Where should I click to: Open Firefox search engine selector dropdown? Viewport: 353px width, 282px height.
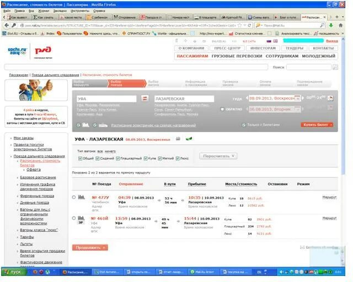tap(259, 25)
